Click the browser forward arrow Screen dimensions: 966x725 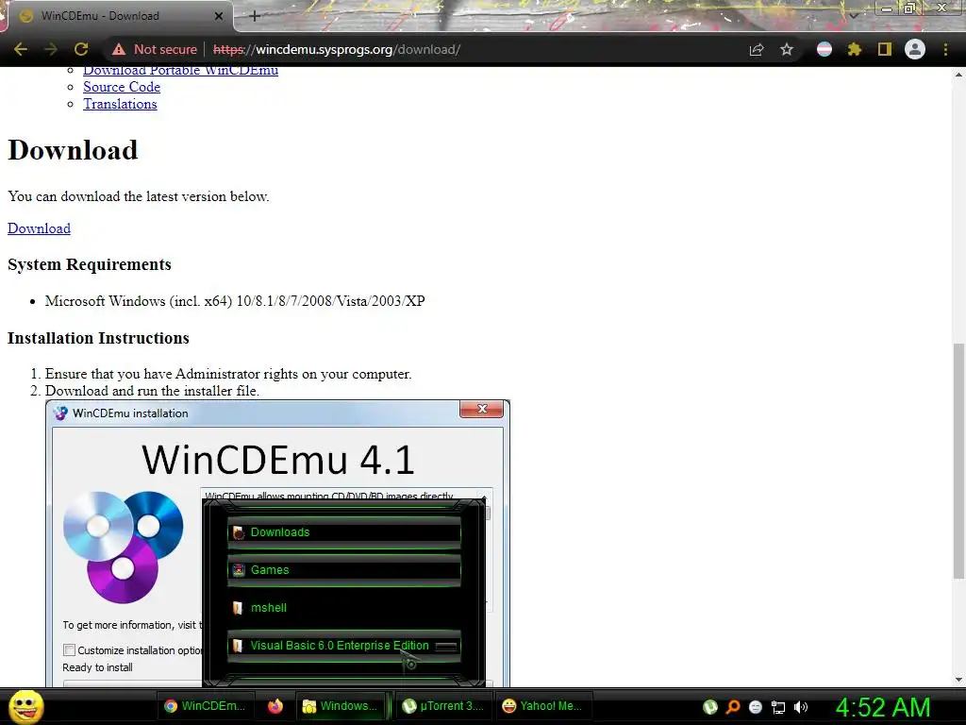pyautogui.click(x=51, y=49)
